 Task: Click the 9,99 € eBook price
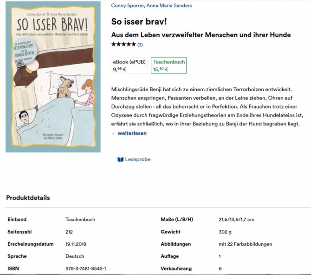120,69
